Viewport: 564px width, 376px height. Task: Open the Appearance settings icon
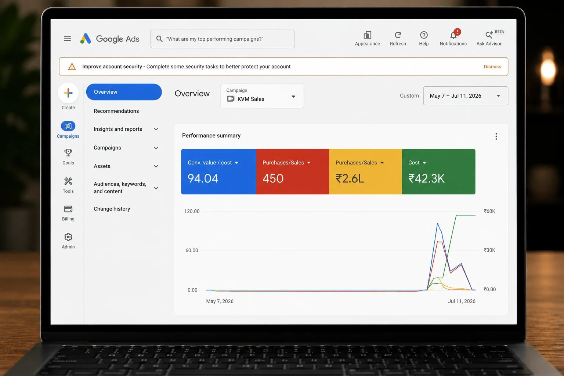point(367,35)
